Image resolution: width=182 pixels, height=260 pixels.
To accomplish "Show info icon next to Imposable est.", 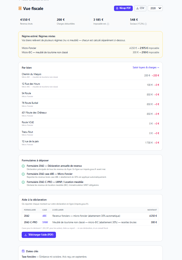I will [108, 24].
